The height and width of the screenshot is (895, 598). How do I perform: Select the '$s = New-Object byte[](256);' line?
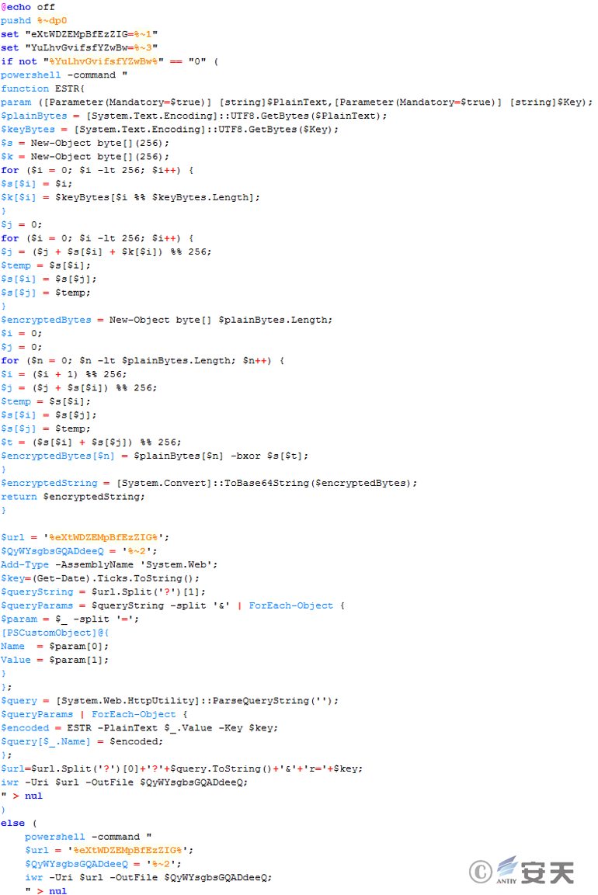(x=85, y=143)
